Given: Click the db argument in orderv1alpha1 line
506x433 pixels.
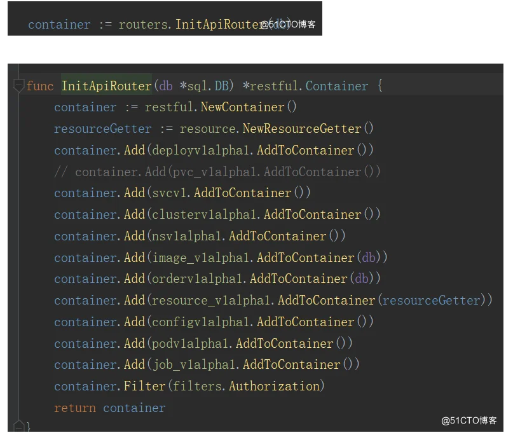Looking at the screenshot, I should 362,279.
